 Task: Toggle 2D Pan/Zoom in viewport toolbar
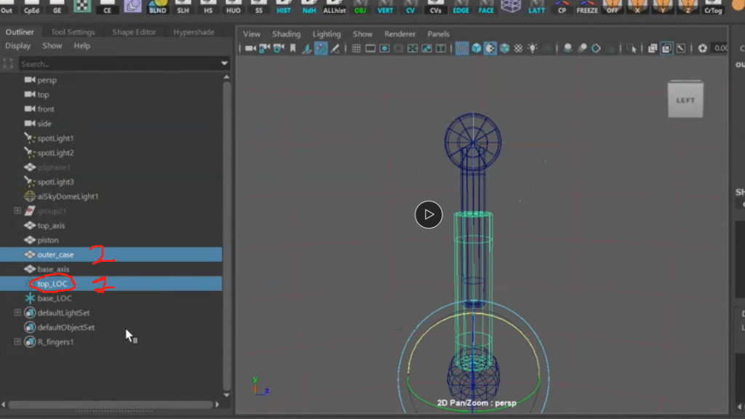point(321,49)
